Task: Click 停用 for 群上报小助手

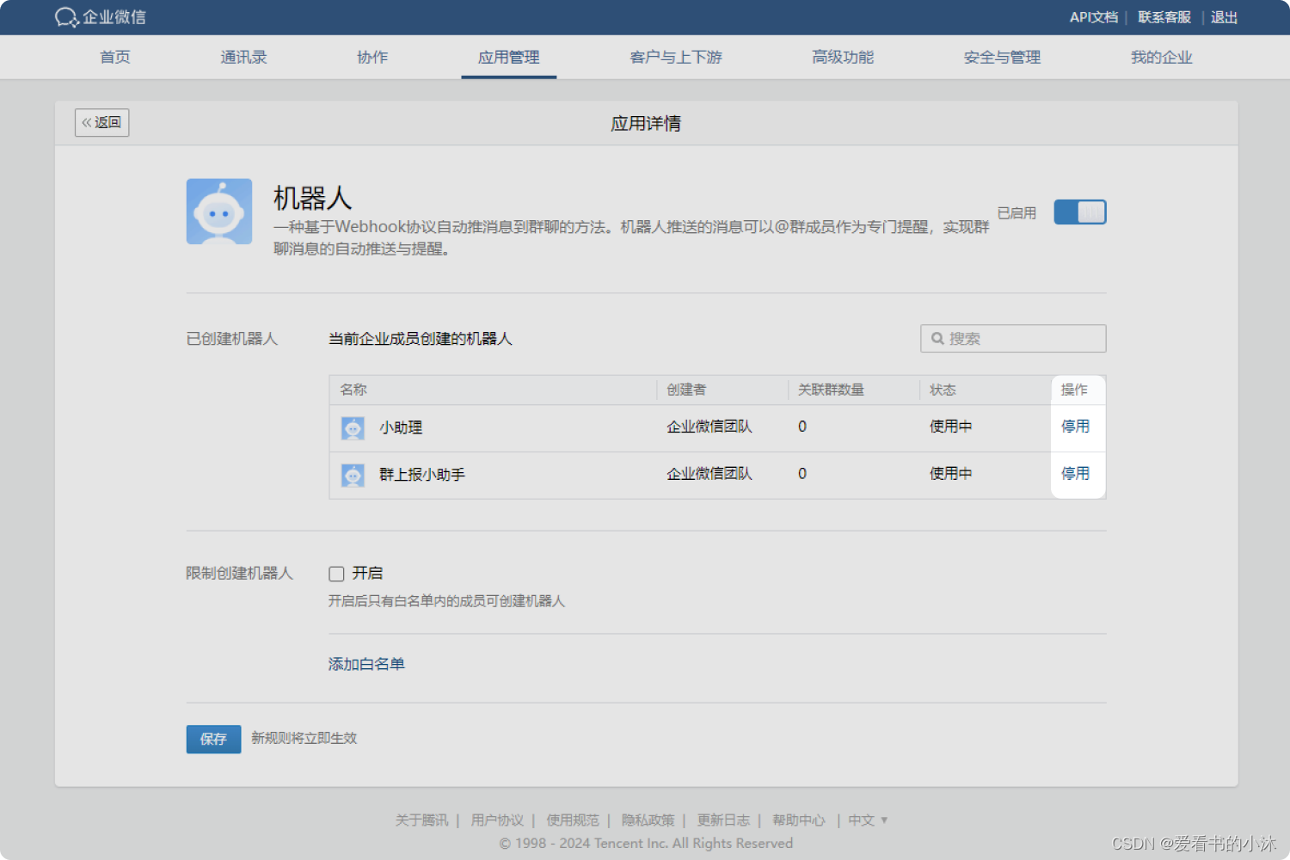Action: 1075,474
